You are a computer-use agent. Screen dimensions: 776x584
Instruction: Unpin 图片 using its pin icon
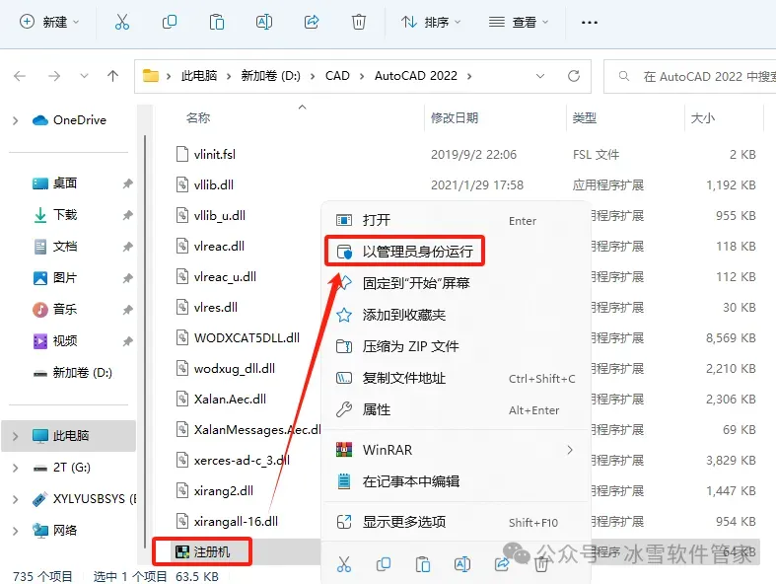tap(127, 278)
